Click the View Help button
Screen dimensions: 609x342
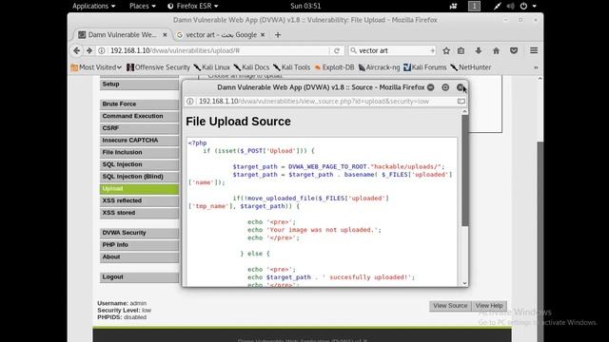[x=489, y=306]
